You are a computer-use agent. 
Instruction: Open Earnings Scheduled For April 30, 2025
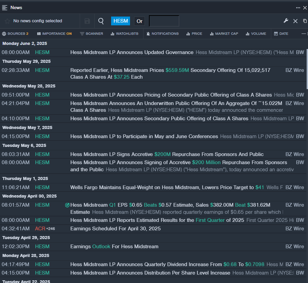[x=115, y=229]
